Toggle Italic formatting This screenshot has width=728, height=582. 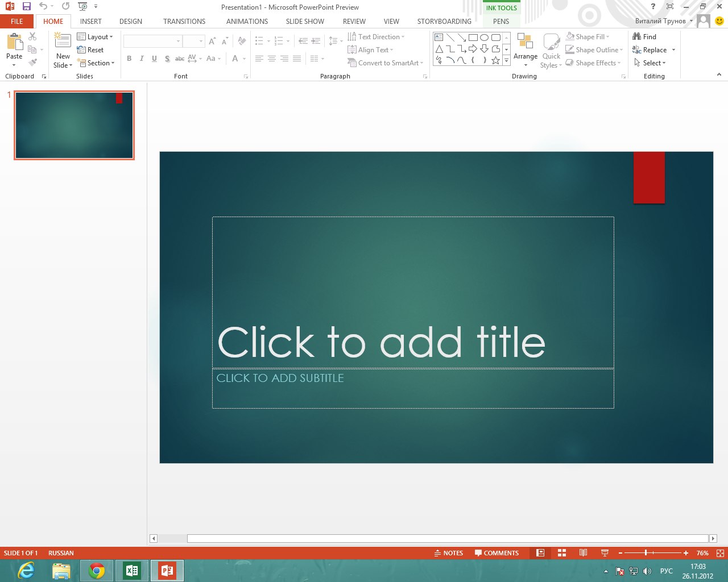coord(142,59)
